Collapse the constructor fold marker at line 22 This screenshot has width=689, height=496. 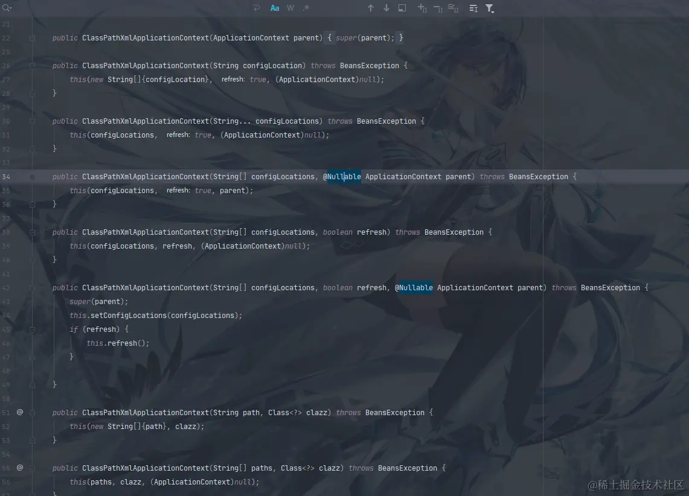coord(32,38)
